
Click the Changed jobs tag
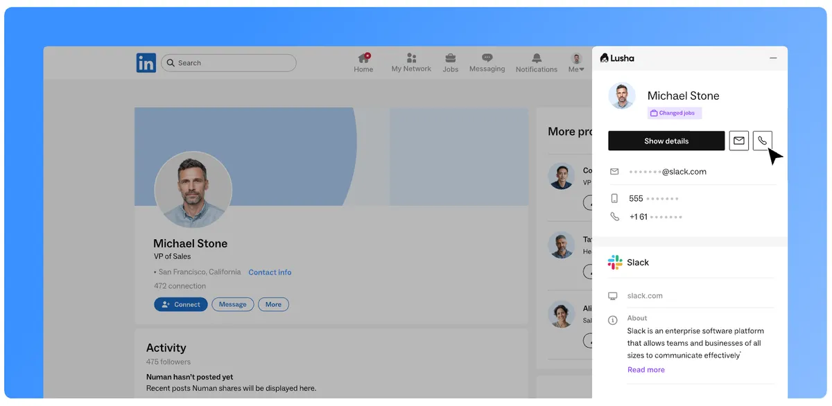675,113
